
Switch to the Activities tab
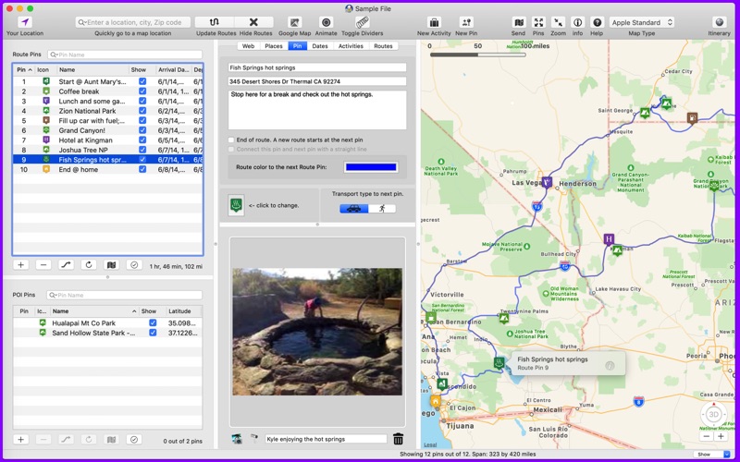coord(351,45)
